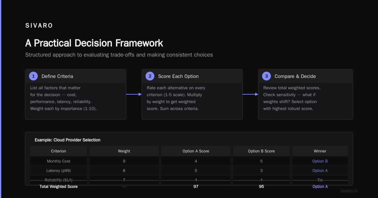Image resolution: width=378 pixels, height=198 pixels.
Task: Select Option A score 5 in Latency row
Action: tap(196, 170)
